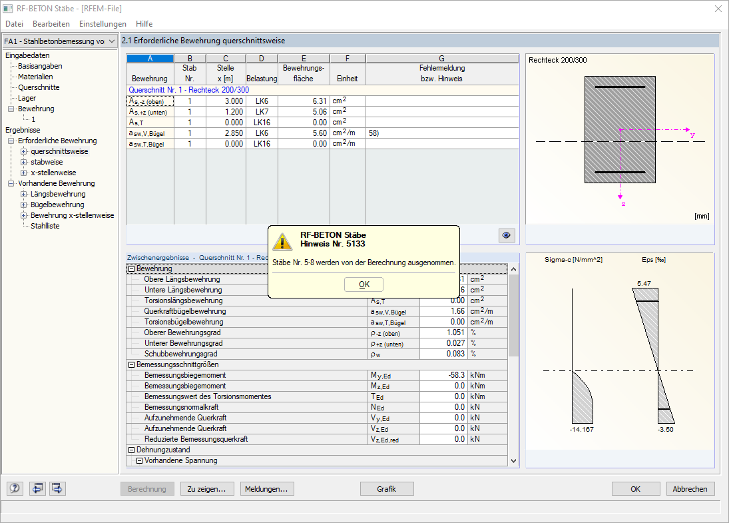
Task: Collapse the Bewehrung results group
Action: click(x=132, y=268)
